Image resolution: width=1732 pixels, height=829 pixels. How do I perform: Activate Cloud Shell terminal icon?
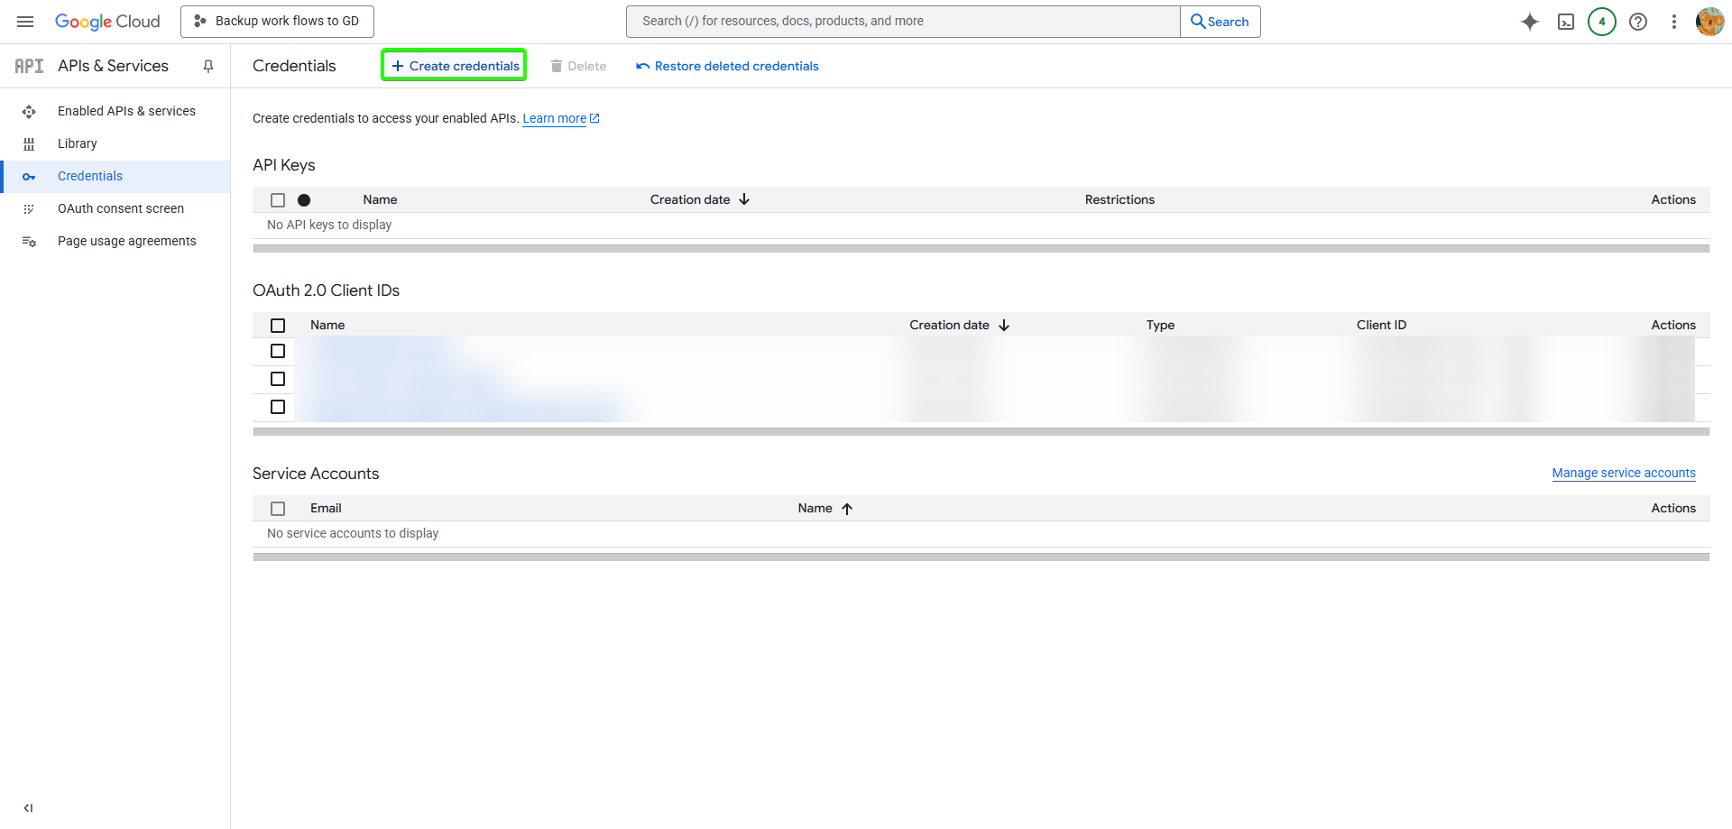(1566, 22)
